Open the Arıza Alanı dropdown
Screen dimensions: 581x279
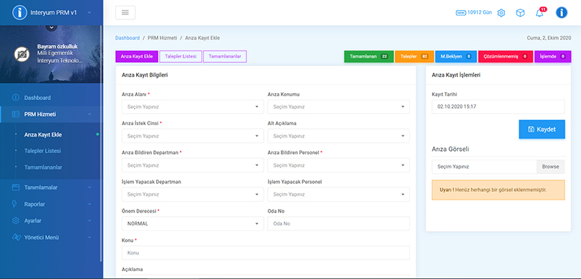pos(193,107)
